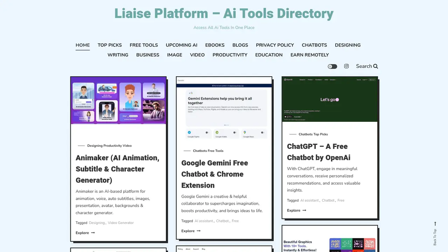
Task: Open WRITING category
Action: coord(118,55)
